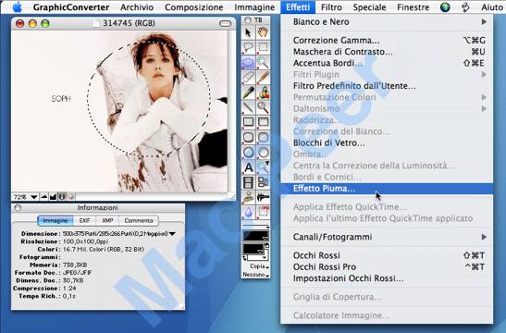Screen dimensions: 506x333
Task: Choose Blocchi di Vetro menu entry
Action: (387, 142)
